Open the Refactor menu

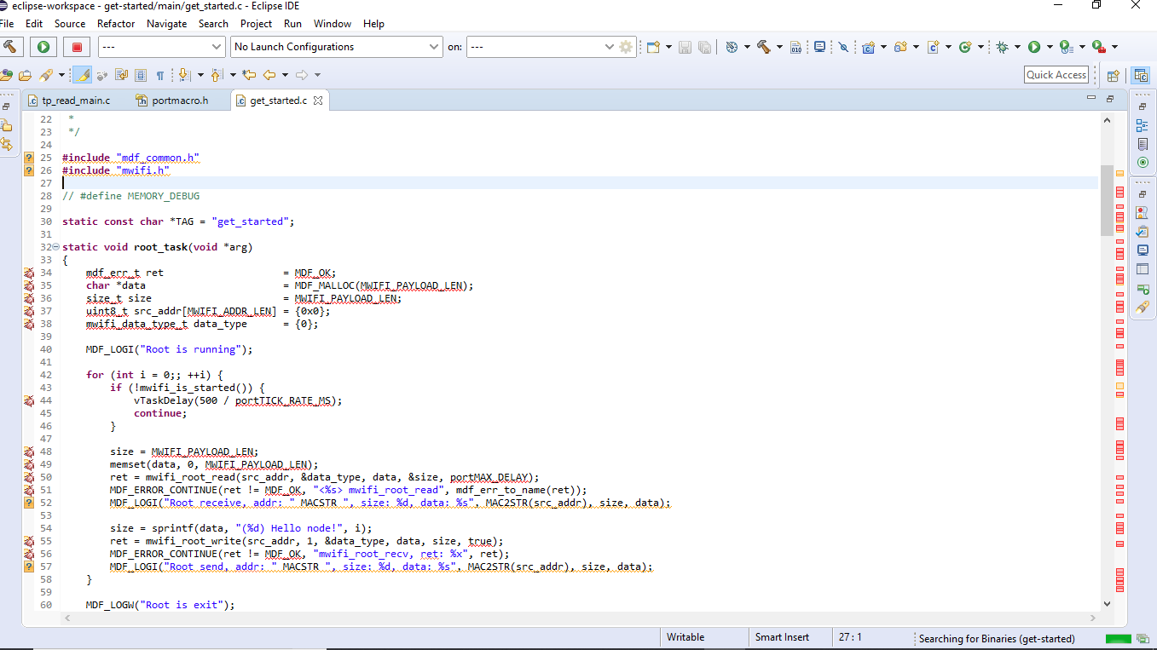click(116, 24)
